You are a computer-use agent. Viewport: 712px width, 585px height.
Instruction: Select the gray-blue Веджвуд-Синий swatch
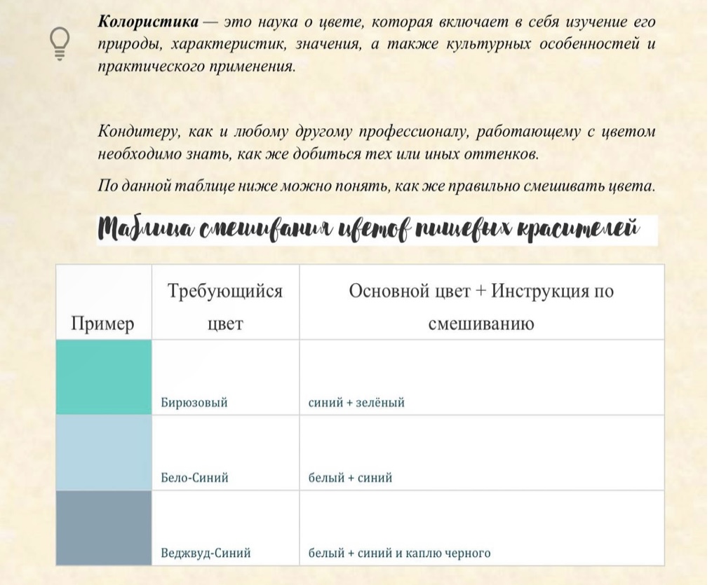(104, 528)
